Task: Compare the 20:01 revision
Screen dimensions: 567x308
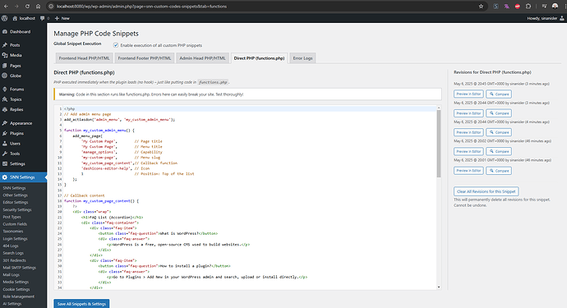Action: click(499, 171)
